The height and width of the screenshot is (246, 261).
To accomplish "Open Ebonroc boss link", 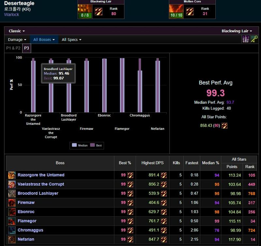I will 26,212.
